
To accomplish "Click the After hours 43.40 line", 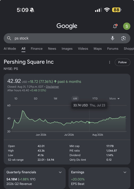I will click(x=27, y=90).
